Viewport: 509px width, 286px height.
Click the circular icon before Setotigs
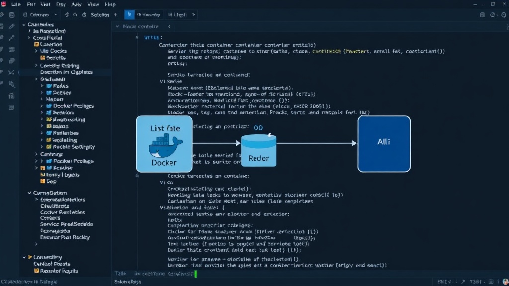[85, 15]
